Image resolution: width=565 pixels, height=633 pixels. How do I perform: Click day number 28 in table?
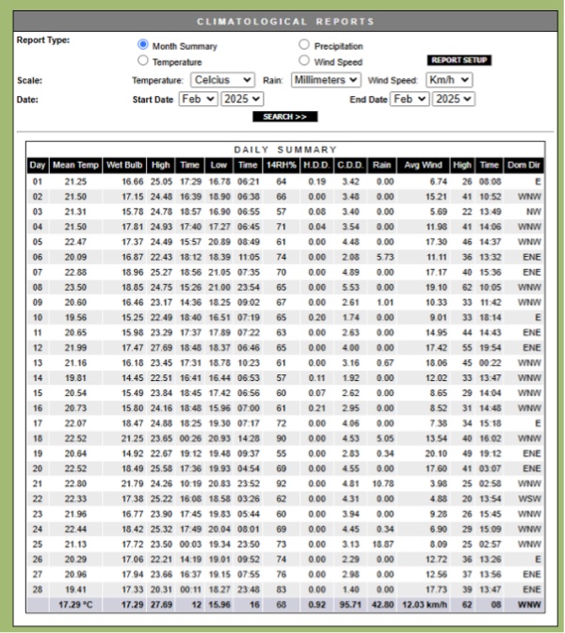coord(38,590)
